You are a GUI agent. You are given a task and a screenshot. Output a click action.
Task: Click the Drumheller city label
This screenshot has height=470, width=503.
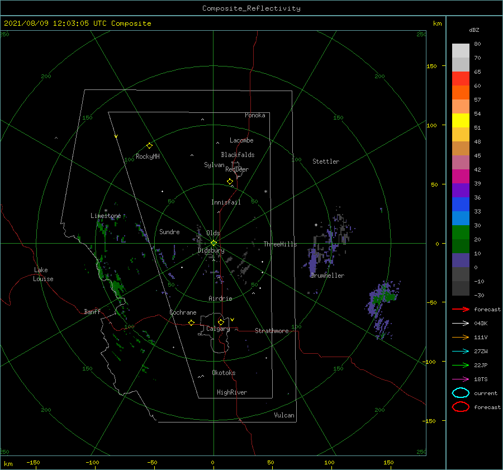(x=328, y=276)
